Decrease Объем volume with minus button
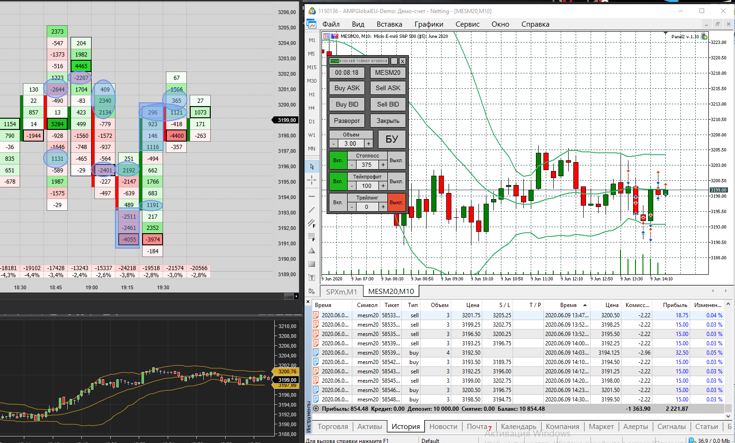 334,144
